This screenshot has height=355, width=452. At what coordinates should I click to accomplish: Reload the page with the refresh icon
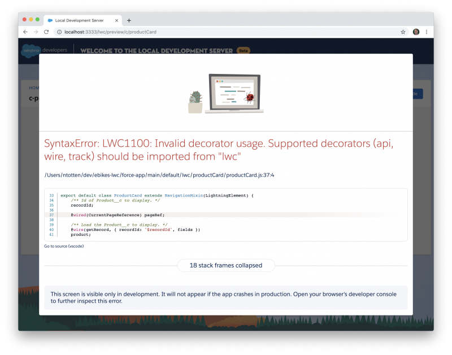click(x=46, y=32)
